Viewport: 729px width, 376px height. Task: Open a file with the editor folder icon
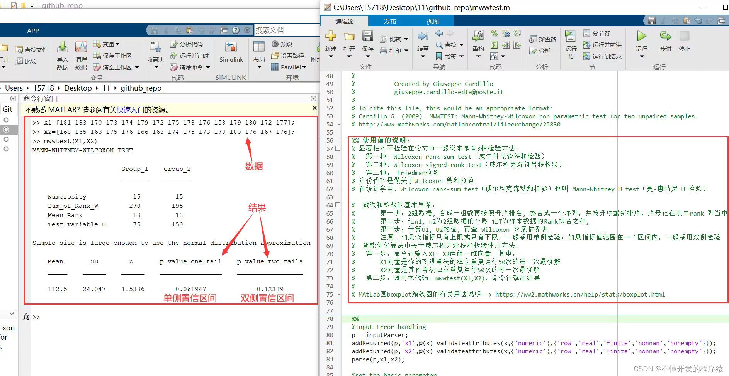pos(349,37)
